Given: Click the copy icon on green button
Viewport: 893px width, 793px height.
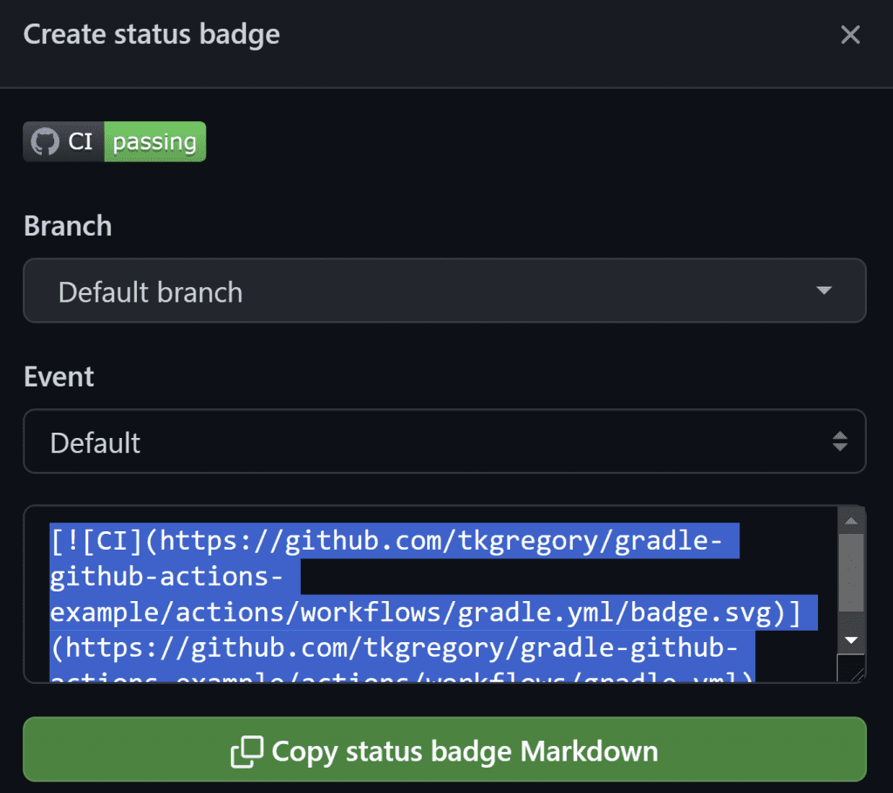Looking at the screenshot, I should [247, 751].
